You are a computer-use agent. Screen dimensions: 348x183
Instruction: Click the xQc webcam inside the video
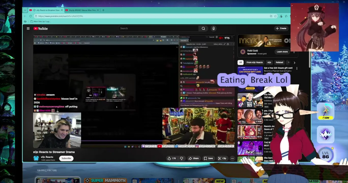(57, 130)
